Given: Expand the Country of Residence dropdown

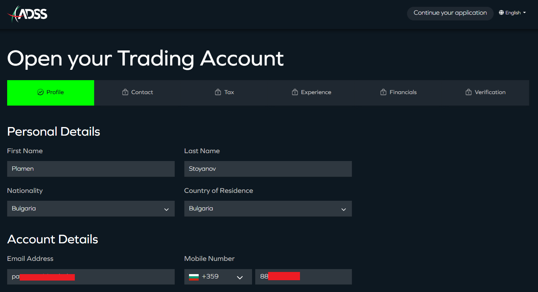Looking at the screenshot, I should pos(268,209).
